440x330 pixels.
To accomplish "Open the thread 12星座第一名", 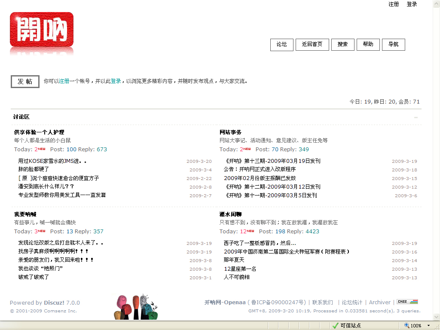I will coord(240,269).
